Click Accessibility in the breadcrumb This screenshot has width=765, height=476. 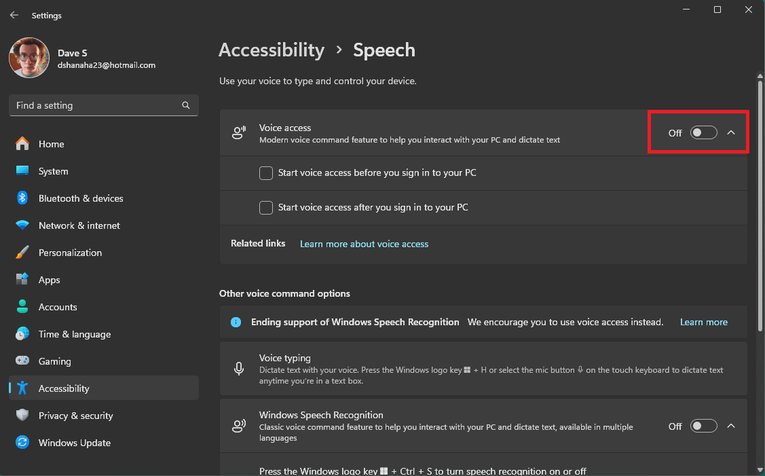pyautogui.click(x=272, y=50)
